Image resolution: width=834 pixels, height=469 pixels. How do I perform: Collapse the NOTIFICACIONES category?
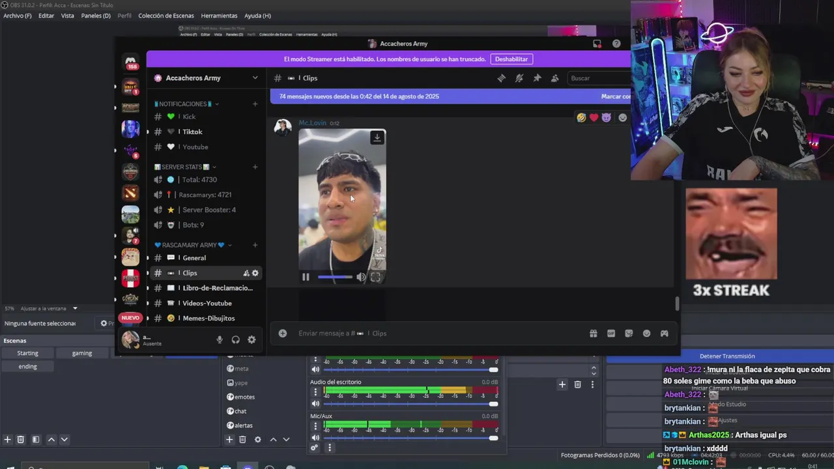point(186,104)
